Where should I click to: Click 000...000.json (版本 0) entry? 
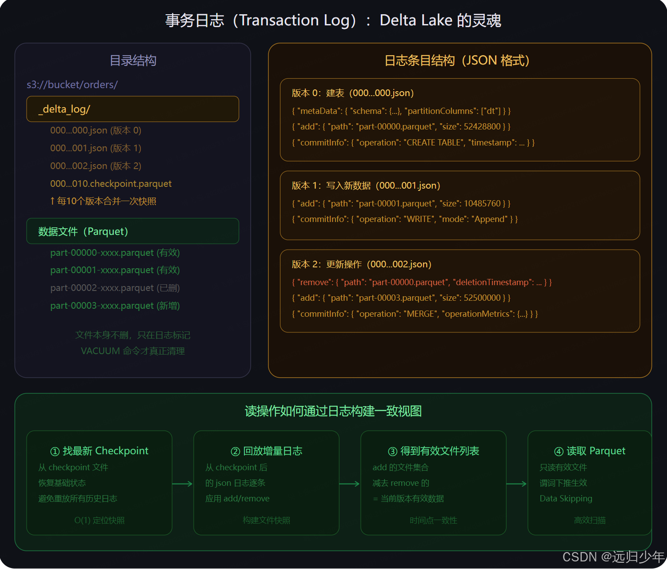(96, 130)
